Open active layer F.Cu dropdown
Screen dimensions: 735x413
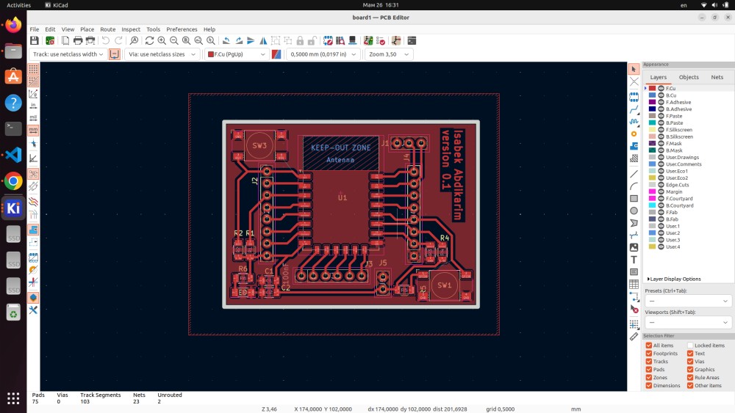(236, 54)
